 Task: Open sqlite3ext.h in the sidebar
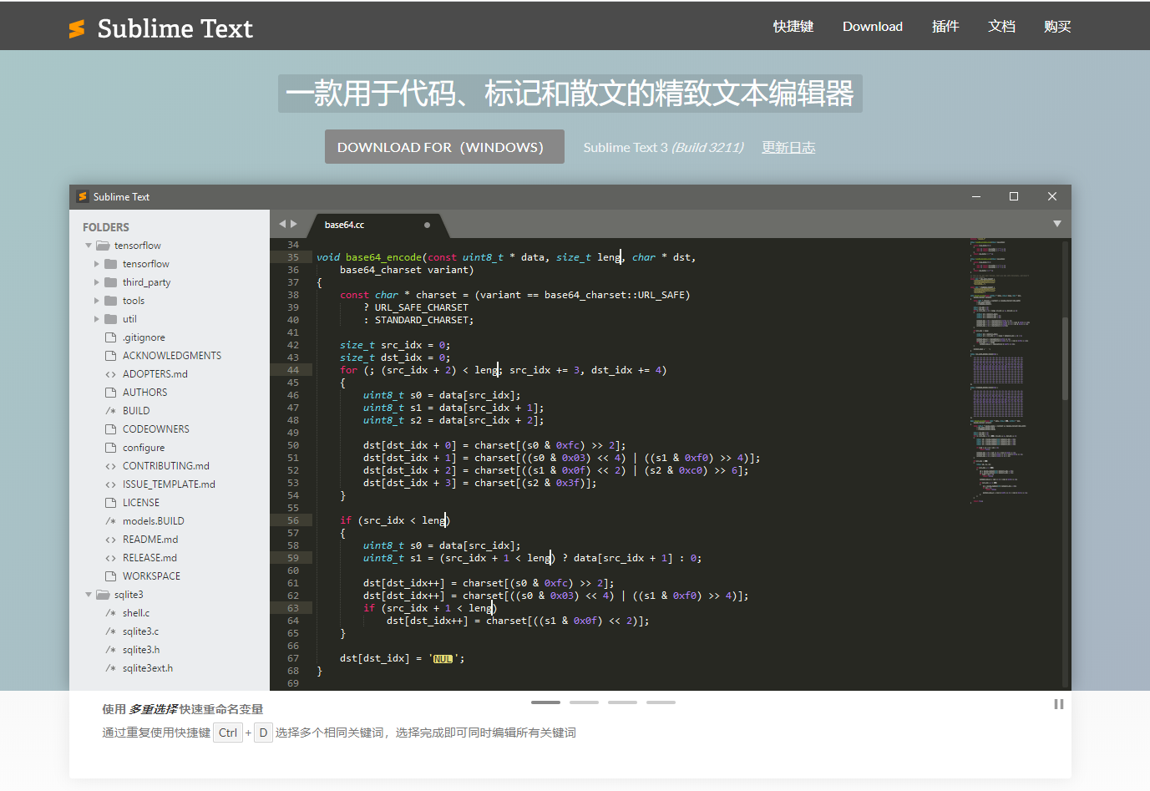coord(148,668)
